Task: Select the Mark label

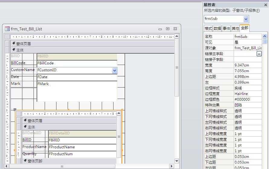Action: coord(16,84)
